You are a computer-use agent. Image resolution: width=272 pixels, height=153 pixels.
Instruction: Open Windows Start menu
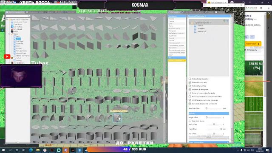click(x=3, y=150)
